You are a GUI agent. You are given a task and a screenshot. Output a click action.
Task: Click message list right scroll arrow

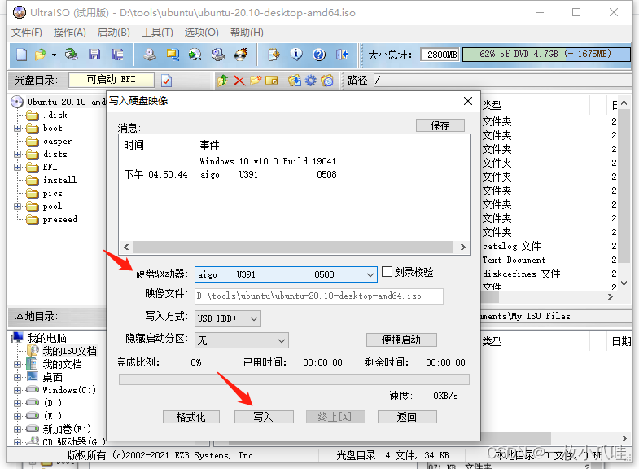[x=462, y=247]
